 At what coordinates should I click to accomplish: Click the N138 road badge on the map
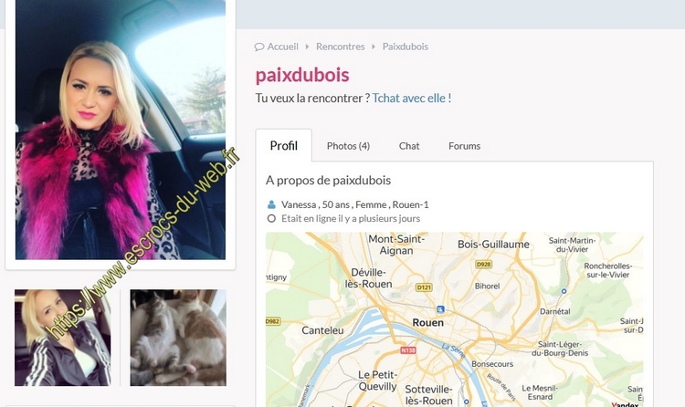[408, 350]
